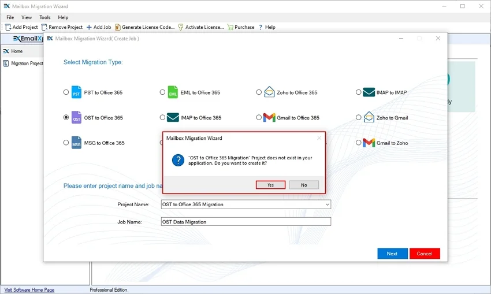The height and width of the screenshot is (294, 491).
Task: Select PST to Office 365 radio button
Action: point(66,92)
